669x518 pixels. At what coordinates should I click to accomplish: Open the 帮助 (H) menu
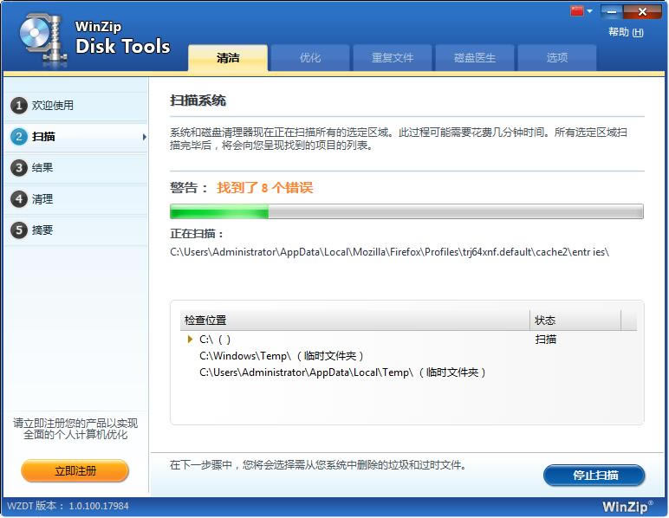pos(626,32)
